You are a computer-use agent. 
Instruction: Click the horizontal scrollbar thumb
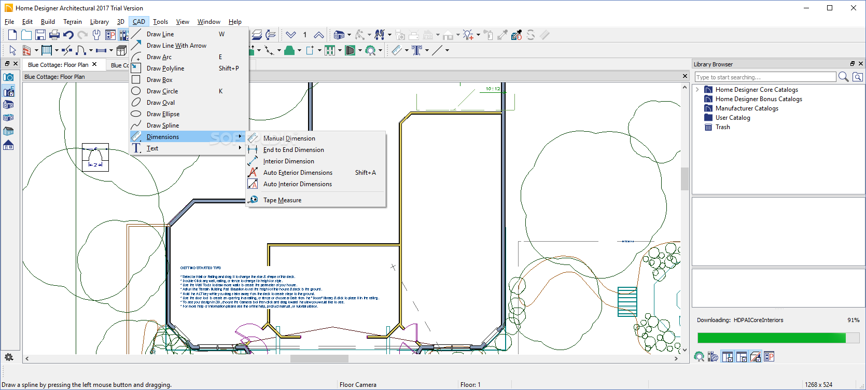pos(319,358)
